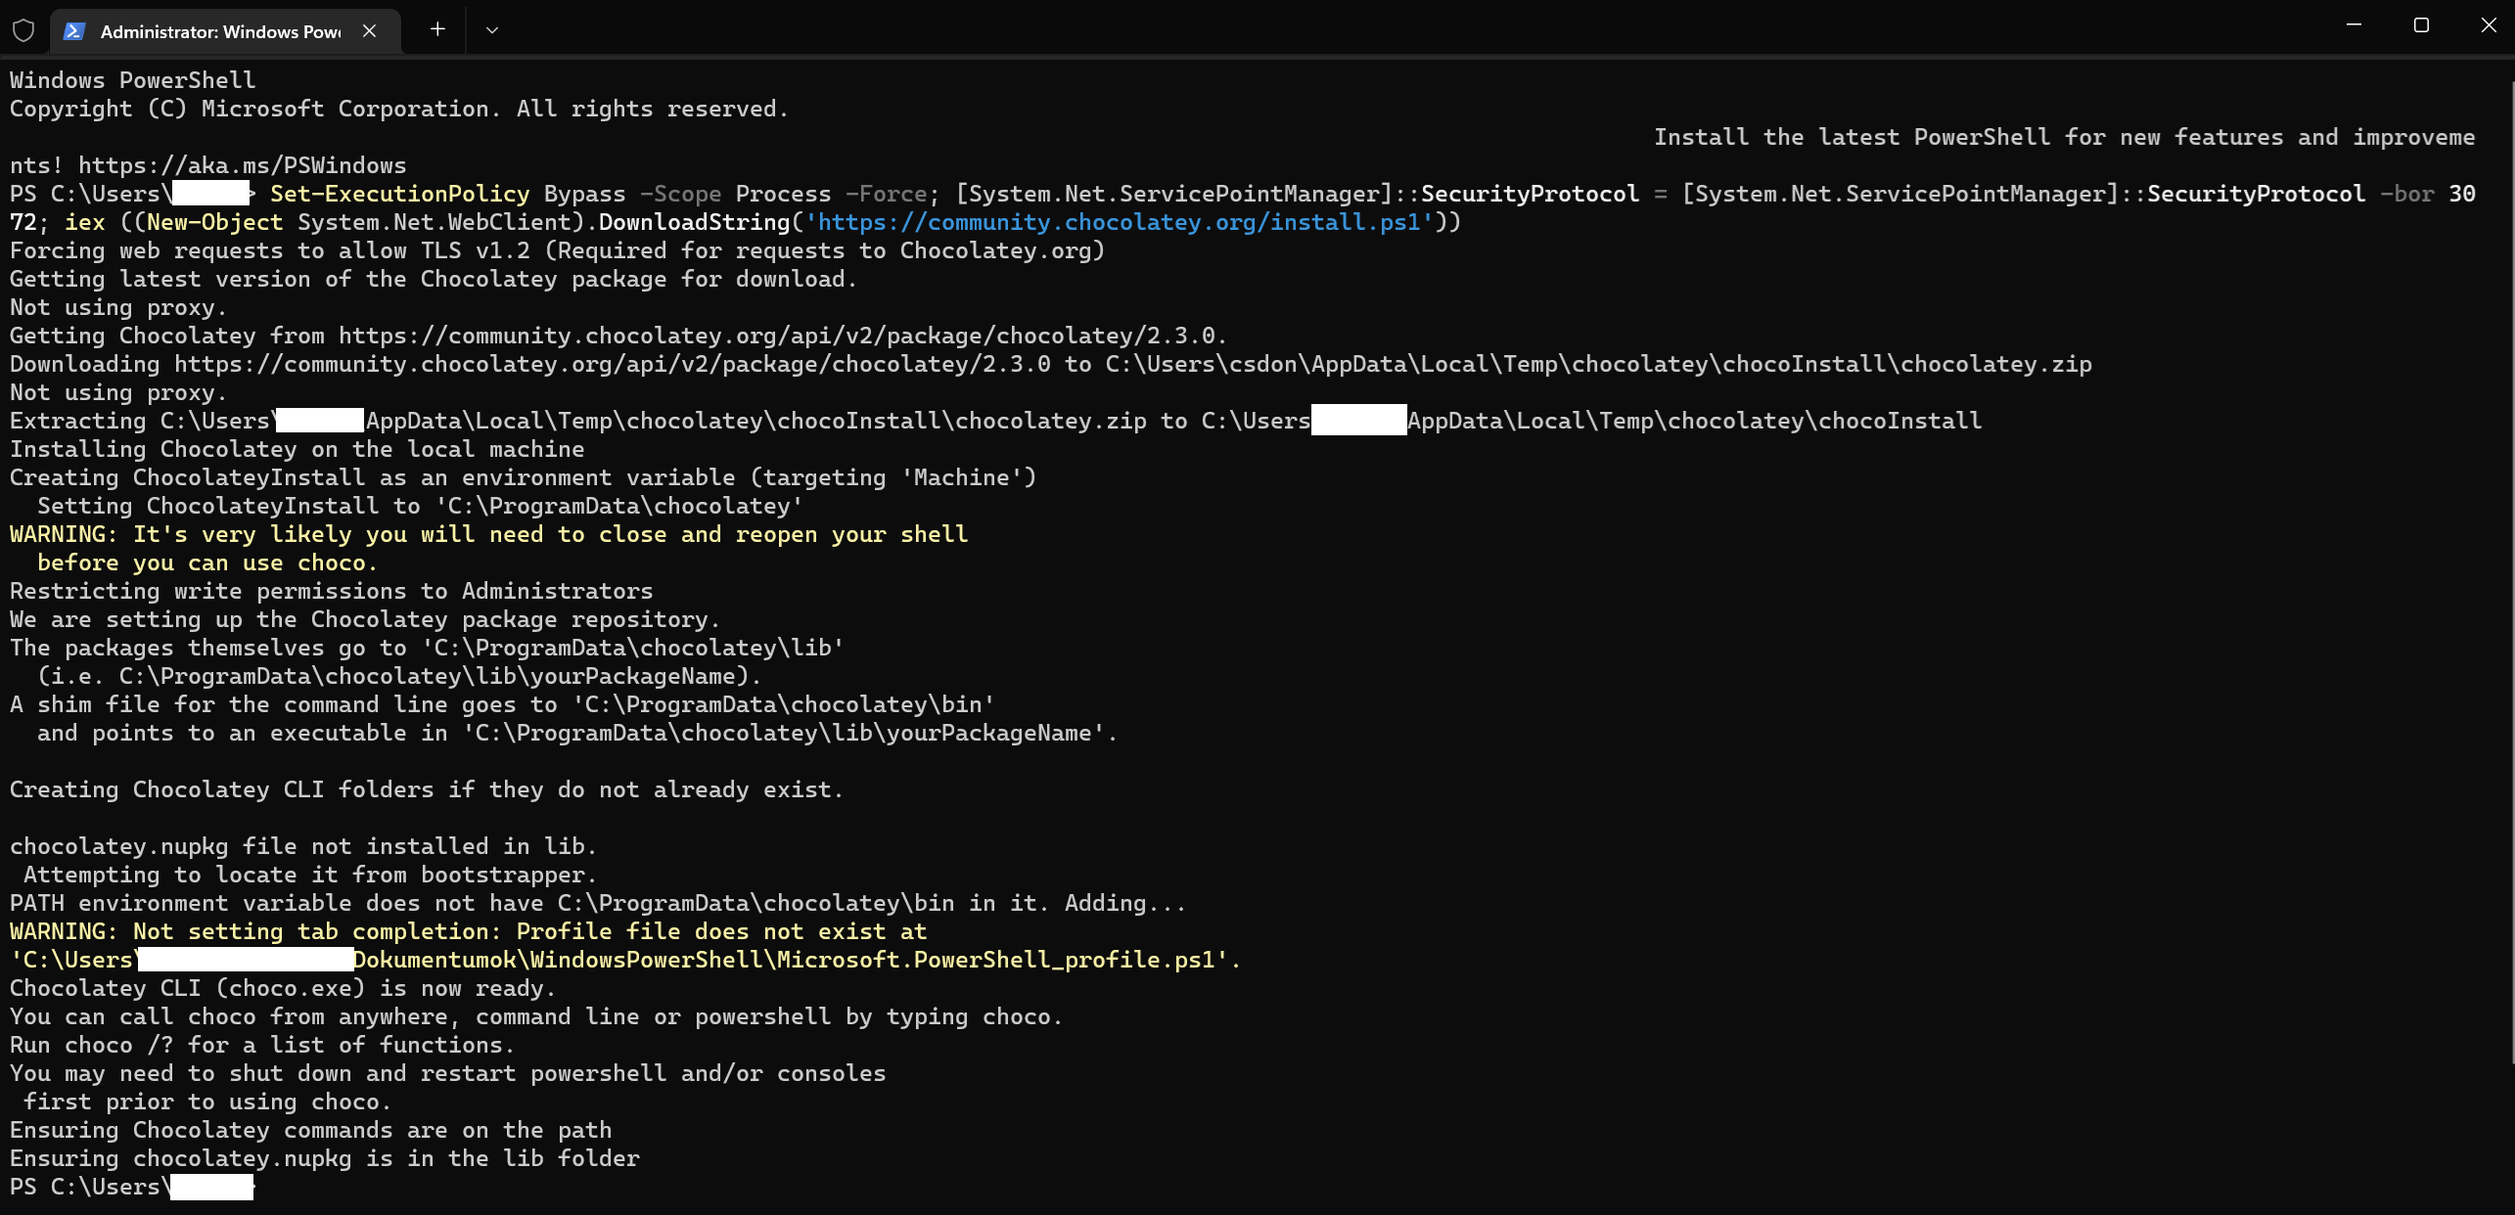The image size is (2515, 1215).
Task: Click the Administrator PowerShell tab icon
Action: point(75,30)
